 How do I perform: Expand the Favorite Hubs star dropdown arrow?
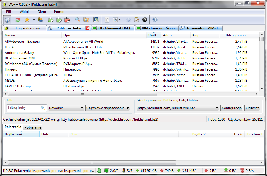coord(34,20)
